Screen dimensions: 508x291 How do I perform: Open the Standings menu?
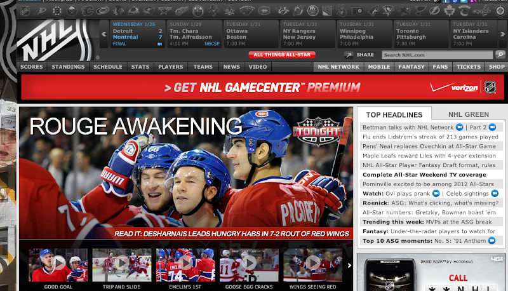(68, 67)
